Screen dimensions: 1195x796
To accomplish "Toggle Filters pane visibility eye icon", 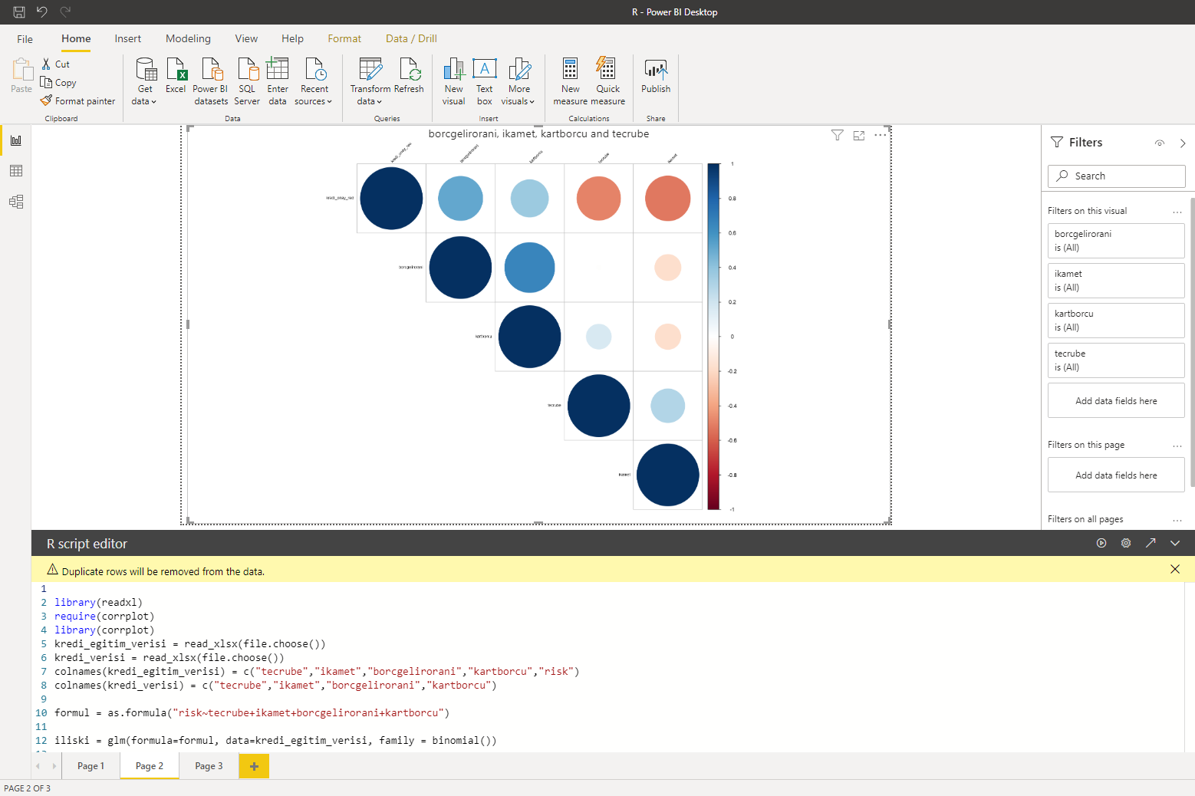I will point(1160,143).
